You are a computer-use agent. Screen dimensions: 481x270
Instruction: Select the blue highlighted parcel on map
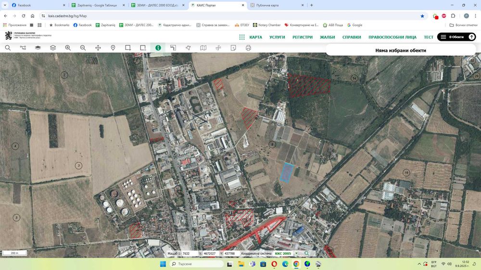287,173
